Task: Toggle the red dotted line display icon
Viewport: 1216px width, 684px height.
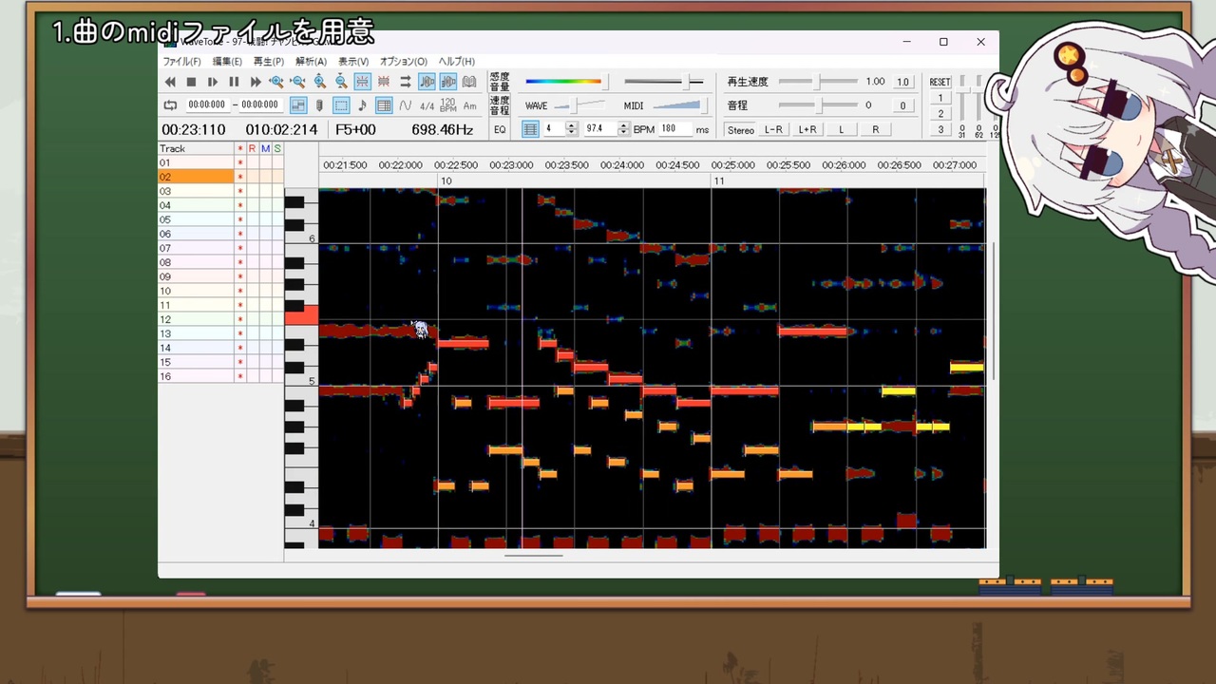Action: click(x=384, y=83)
